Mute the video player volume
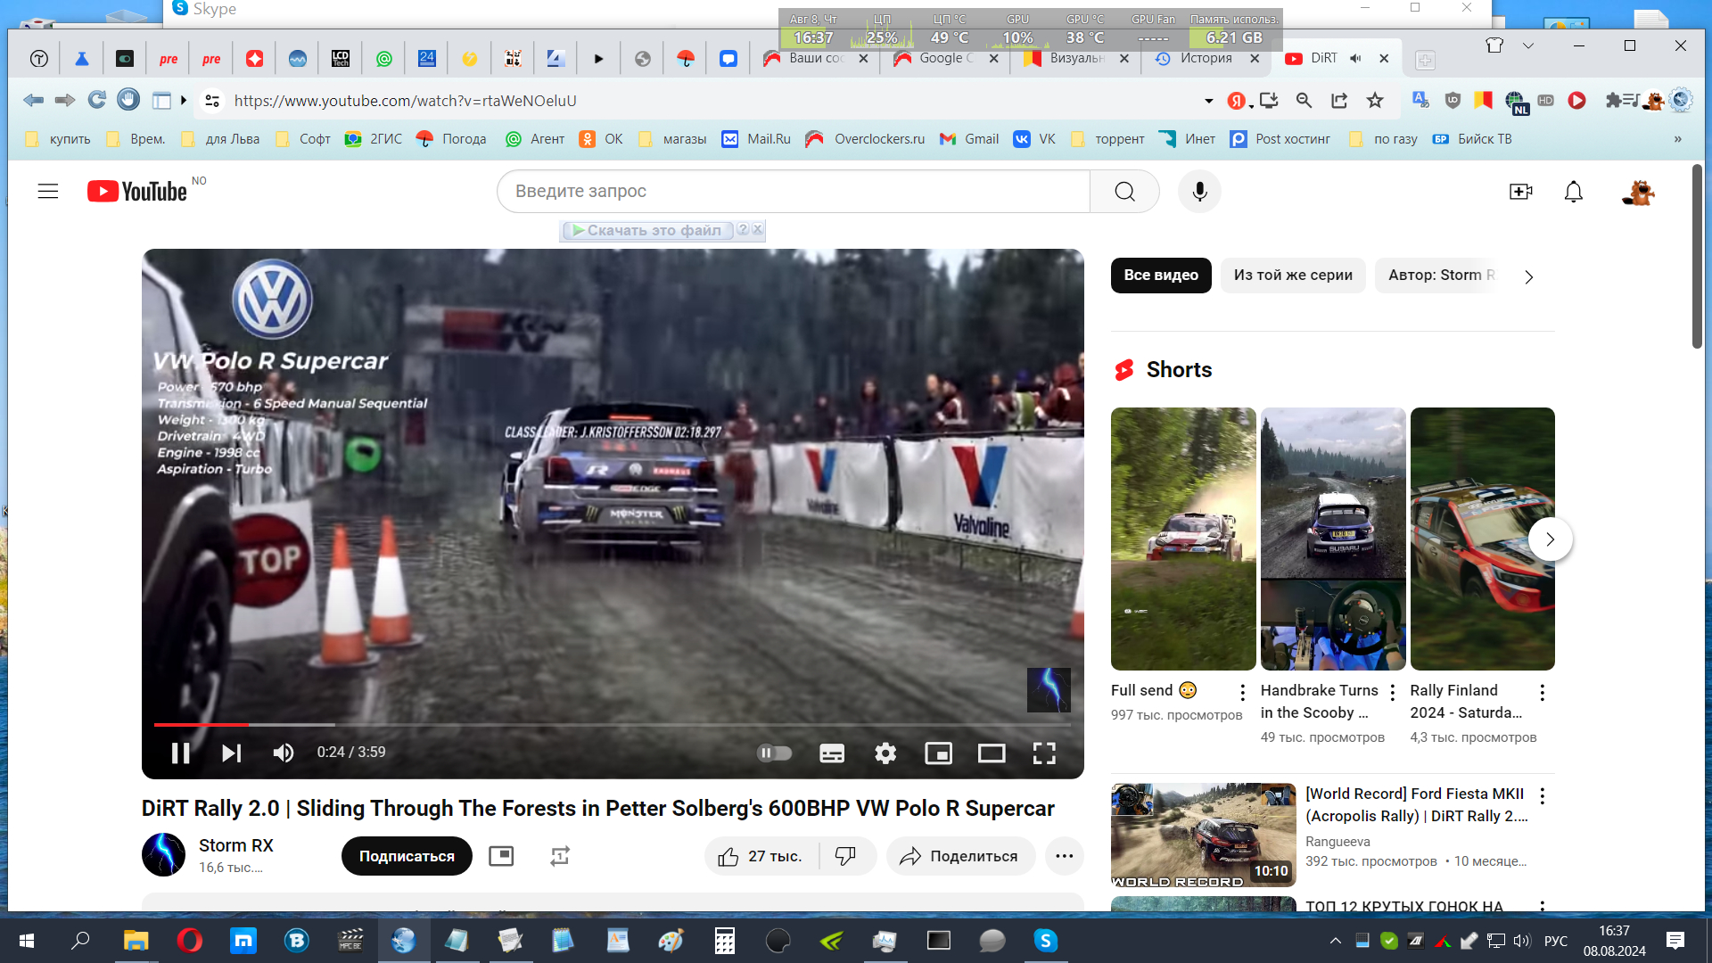 [x=283, y=753]
